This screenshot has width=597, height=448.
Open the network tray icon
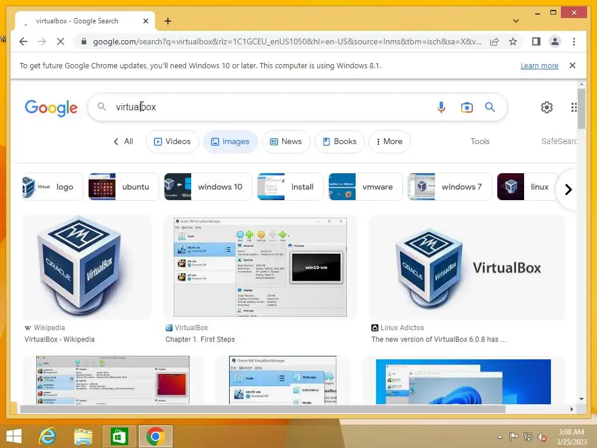[528, 437]
